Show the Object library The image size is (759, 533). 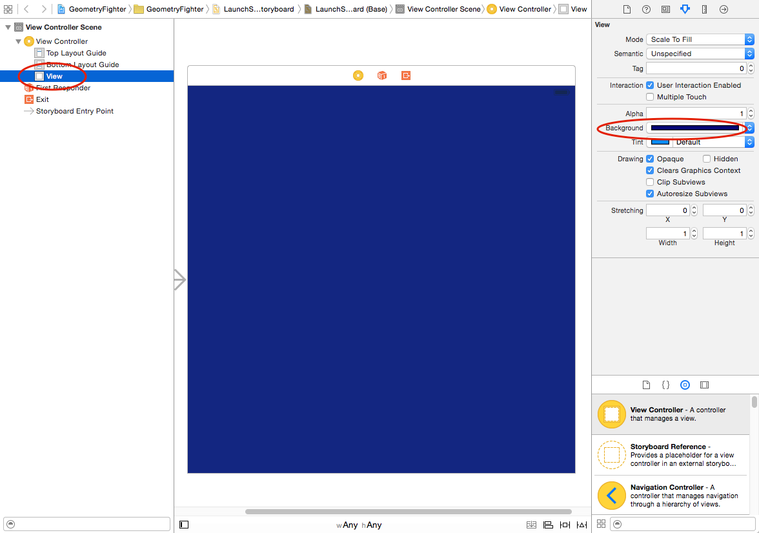685,385
